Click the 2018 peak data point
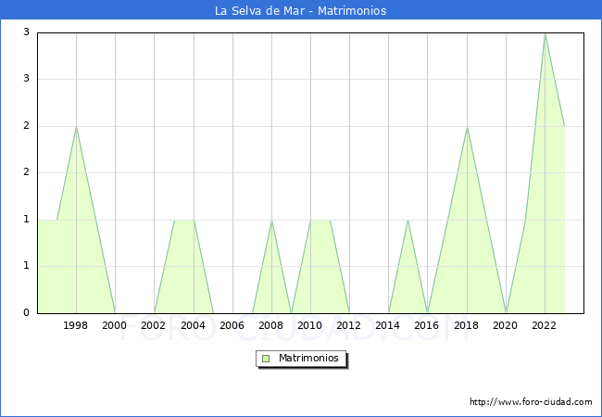The image size is (602, 417). click(x=467, y=127)
